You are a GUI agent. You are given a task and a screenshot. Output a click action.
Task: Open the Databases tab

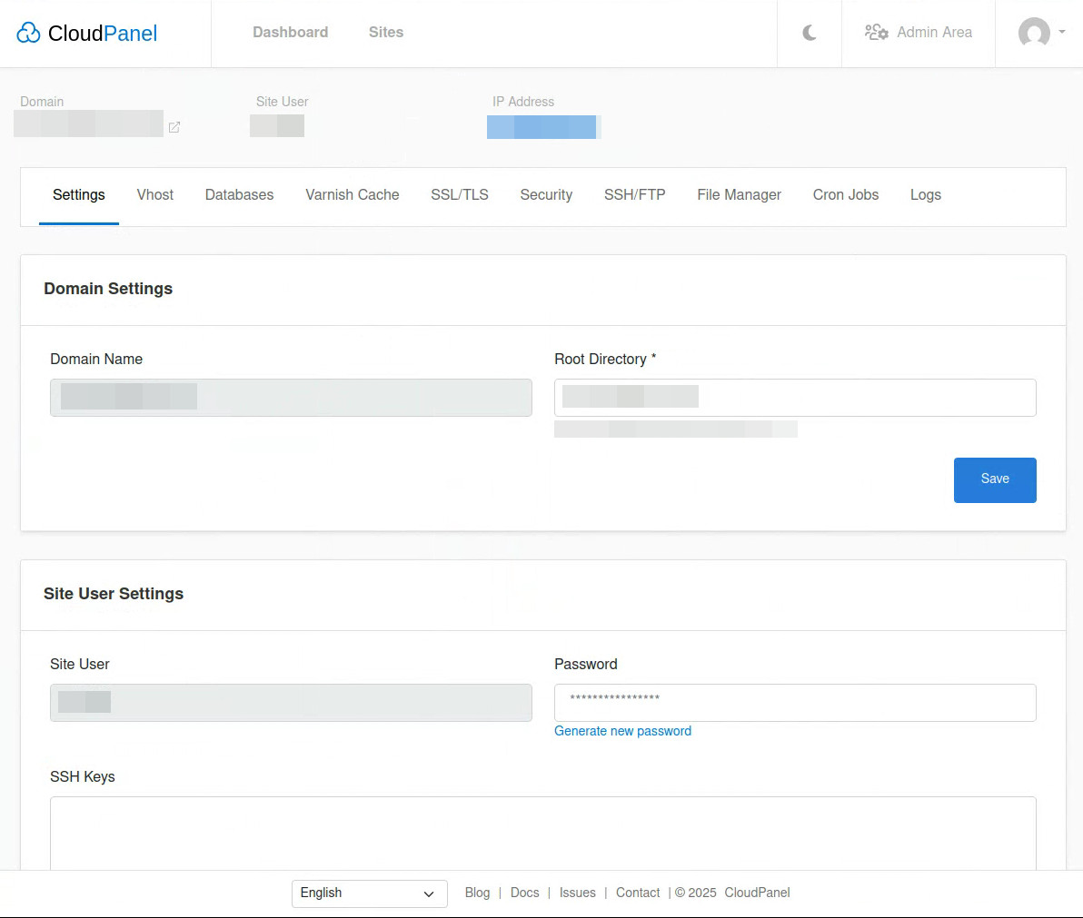(239, 194)
